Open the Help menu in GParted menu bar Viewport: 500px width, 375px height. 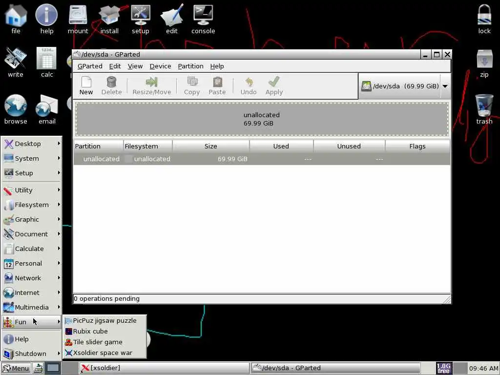coord(217,66)
